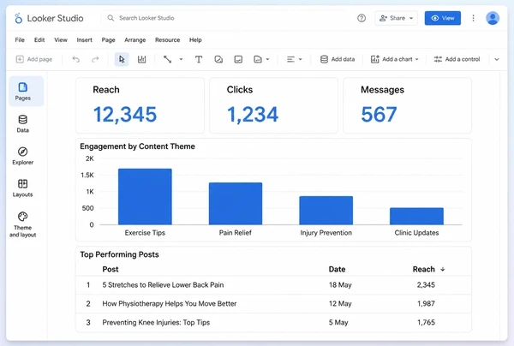Open the Insert menu
The image size is (514, 346).
(84, 40)
